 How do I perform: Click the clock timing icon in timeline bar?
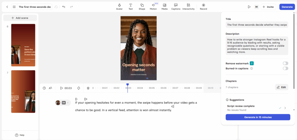(x=44, y=88)
